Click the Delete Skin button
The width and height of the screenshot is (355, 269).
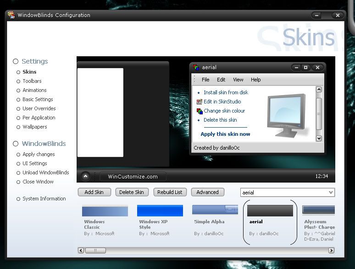(132, 192)
